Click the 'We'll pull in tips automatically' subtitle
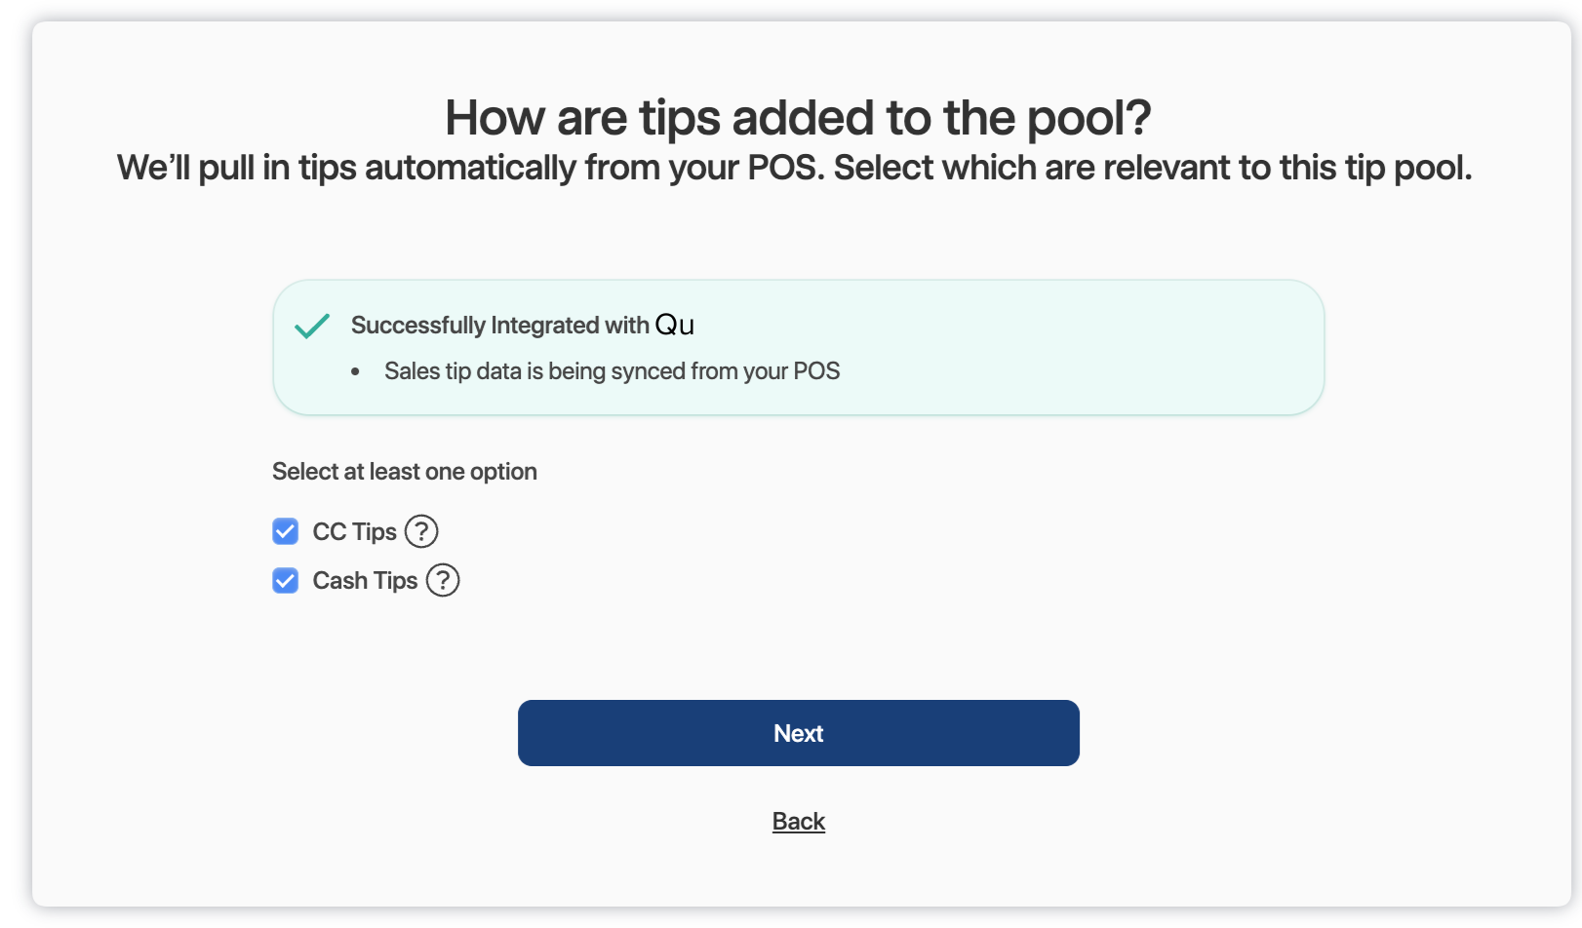This screenshot has height=928, width=1582. tap(794, 168)
